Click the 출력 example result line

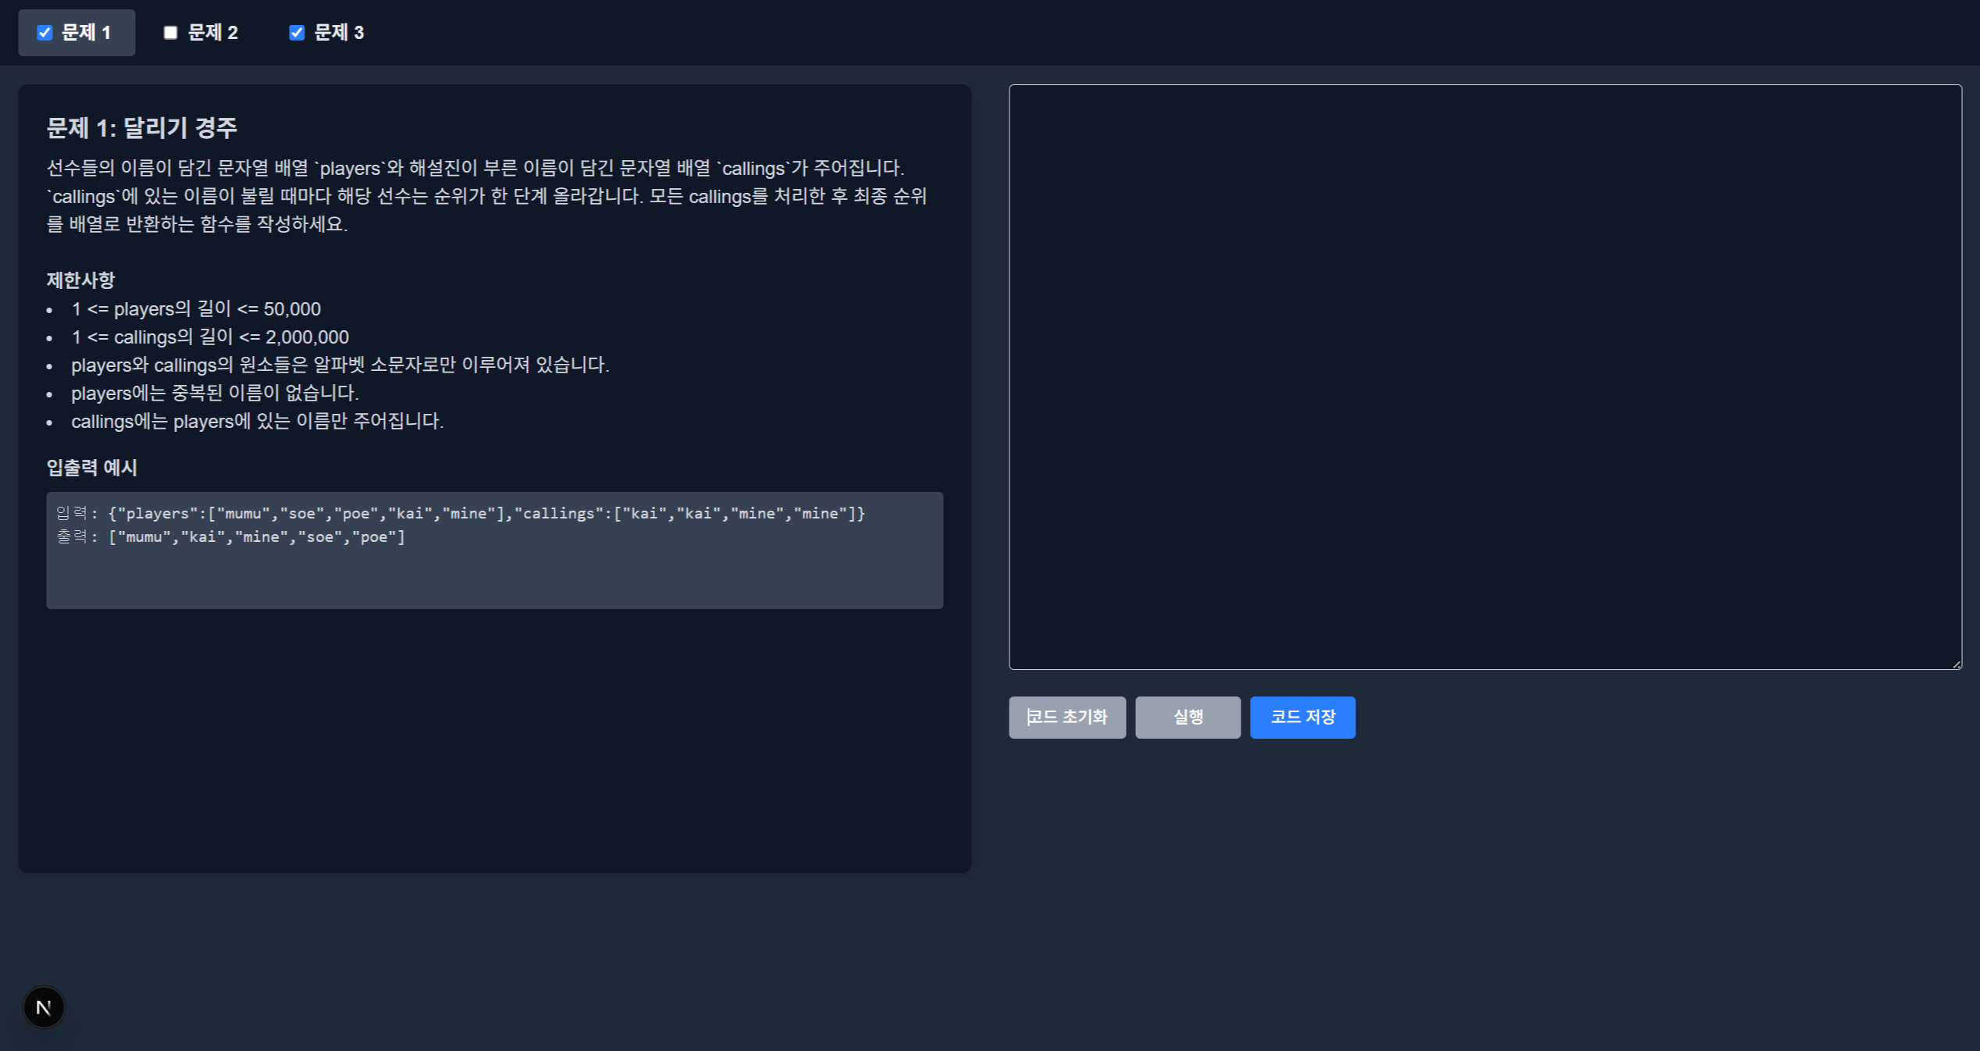point(231,536)
